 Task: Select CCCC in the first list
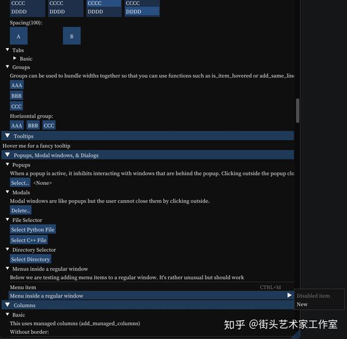click(x=27, y=3)
